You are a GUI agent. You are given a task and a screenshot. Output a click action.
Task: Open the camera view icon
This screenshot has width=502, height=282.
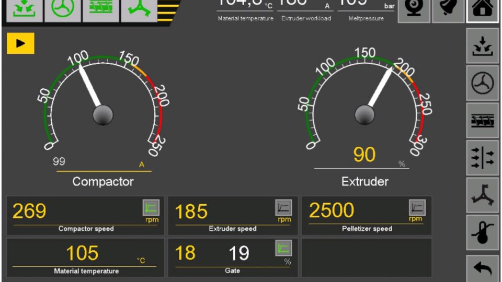pyautogui.click(x=414, y=10)
